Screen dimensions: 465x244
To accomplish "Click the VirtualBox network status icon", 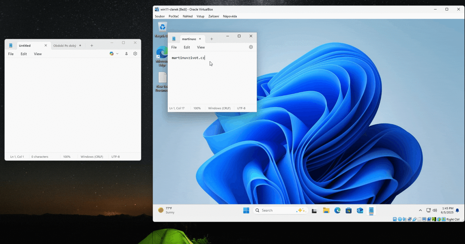I will pos(409,219).
